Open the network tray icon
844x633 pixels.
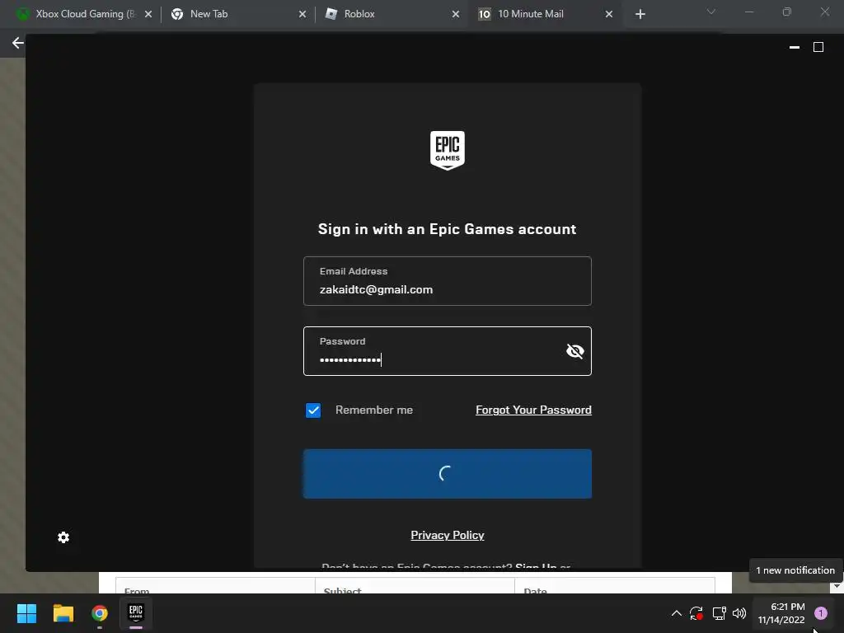[x=719, y=613]
